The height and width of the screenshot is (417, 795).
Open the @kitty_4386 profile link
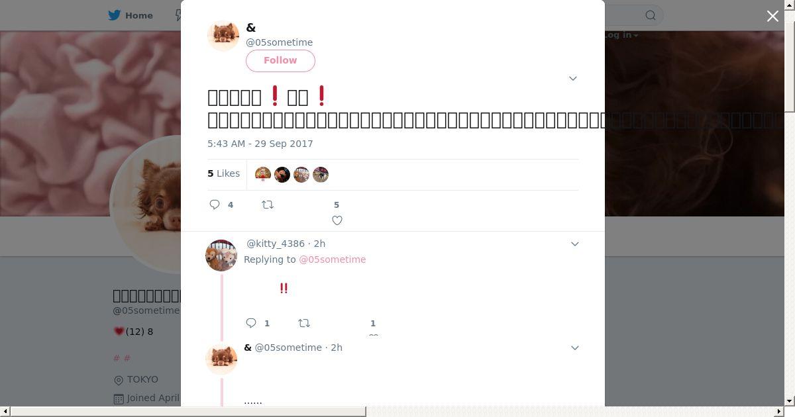click(x=276, y=244)
